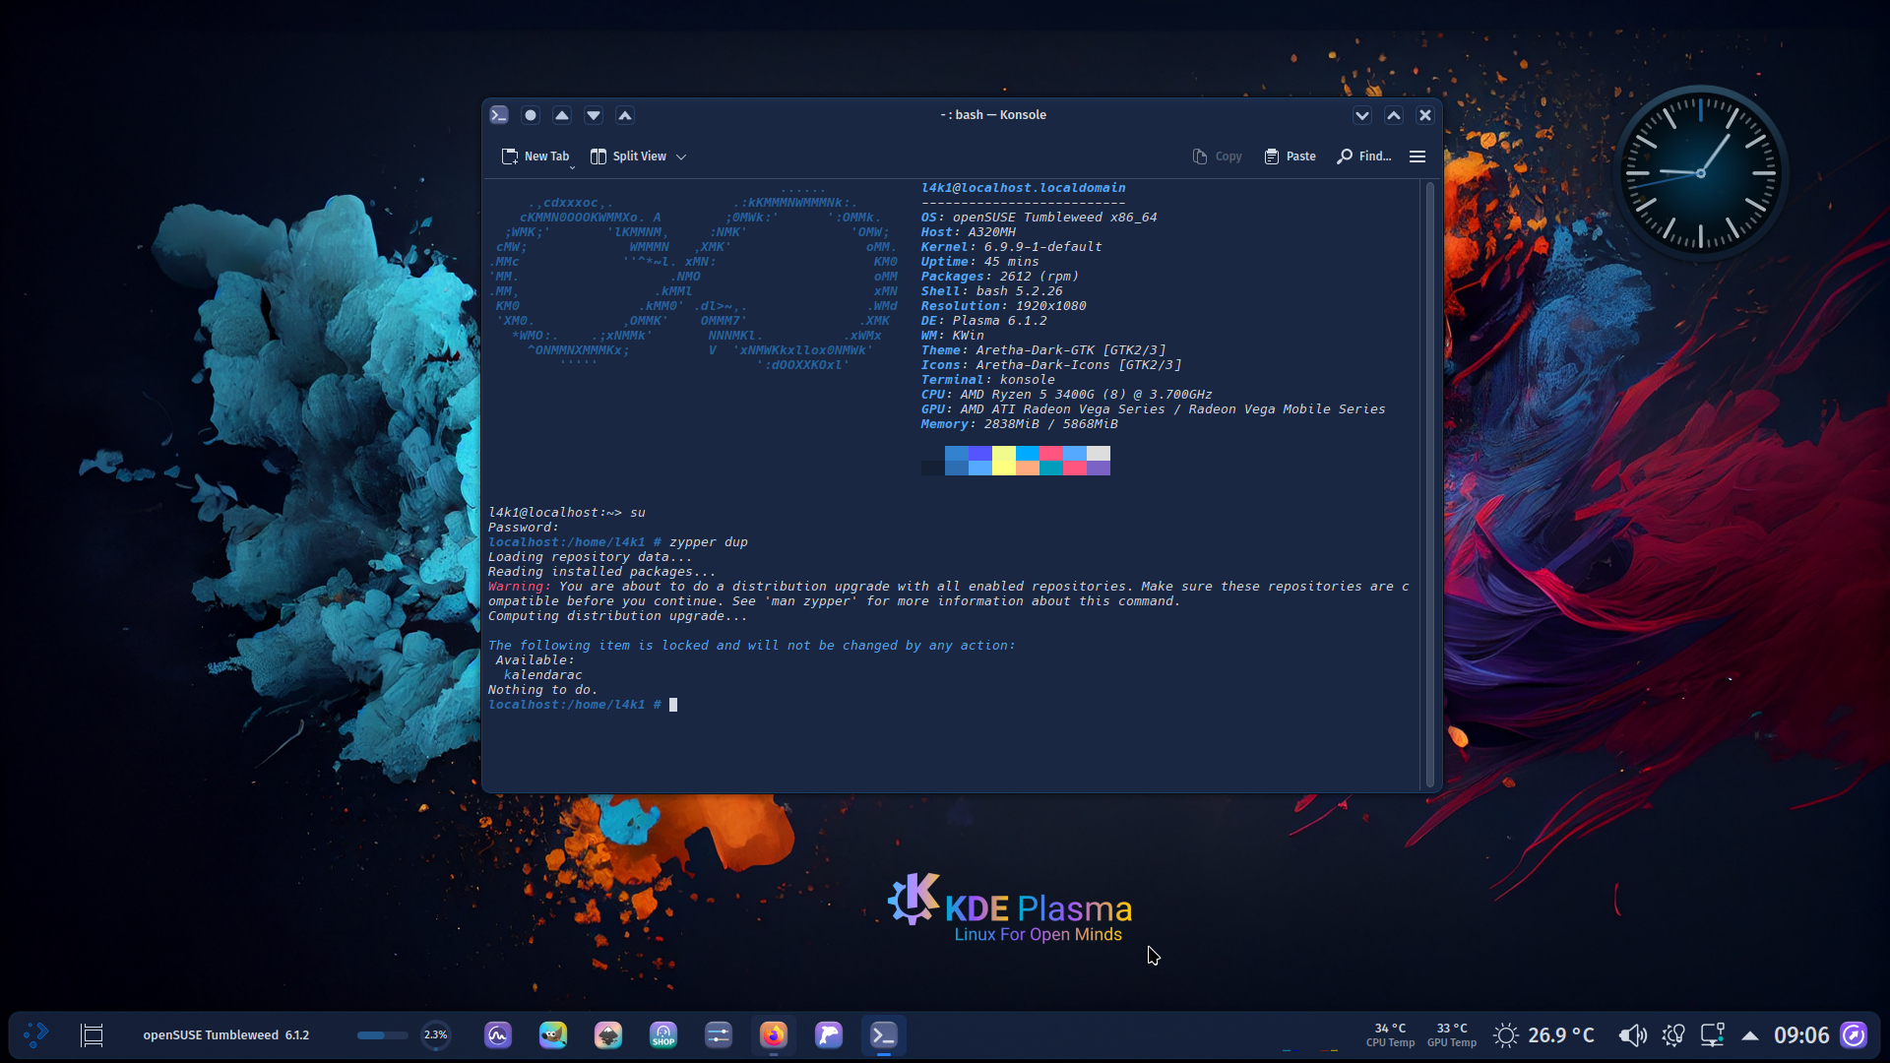This screenshot has width=1890, height=1063.
Task: Open Dolphin file manager from panel
Action: [829, 1035]
